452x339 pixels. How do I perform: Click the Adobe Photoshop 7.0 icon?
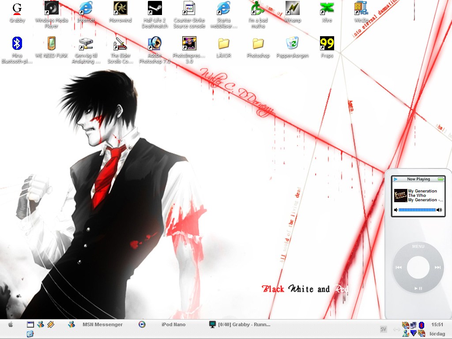(155, 44)
